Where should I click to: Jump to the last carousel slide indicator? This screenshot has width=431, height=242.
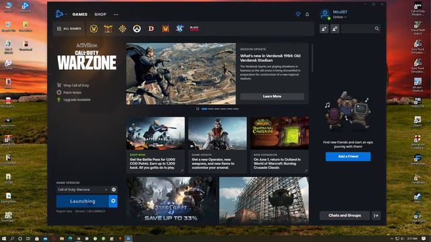tap(236, 109)
